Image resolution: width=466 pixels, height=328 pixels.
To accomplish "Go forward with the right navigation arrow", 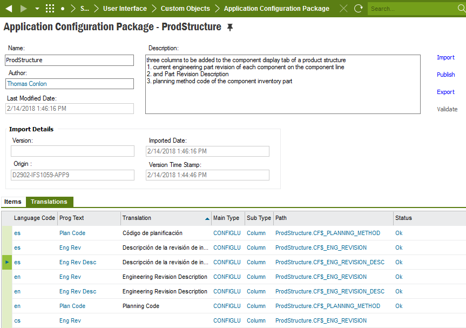I will point(23,9).
